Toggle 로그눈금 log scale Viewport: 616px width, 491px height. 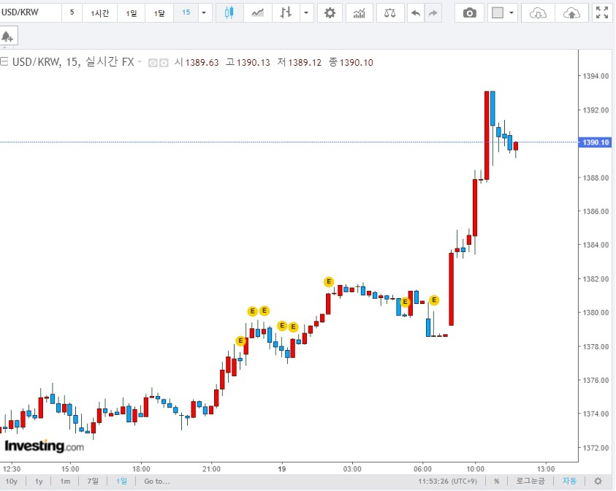click(530, 482)
